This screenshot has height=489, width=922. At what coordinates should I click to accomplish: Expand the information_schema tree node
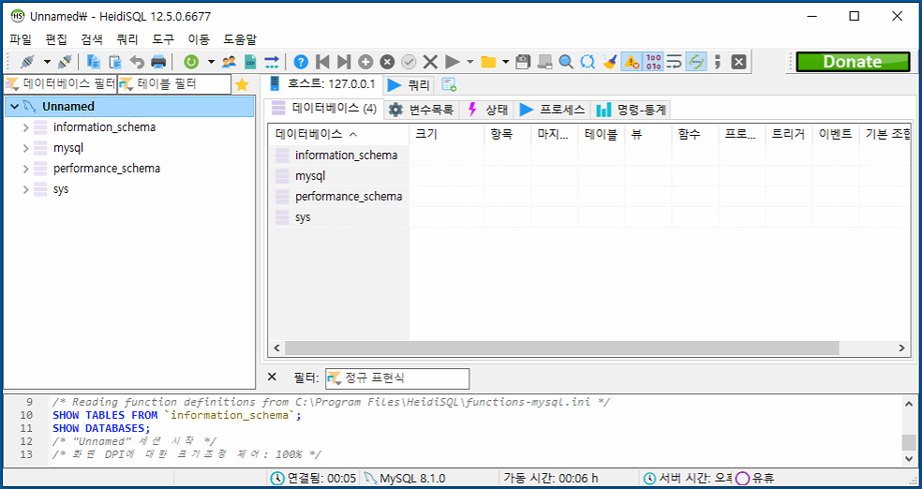tap(25, 127)
